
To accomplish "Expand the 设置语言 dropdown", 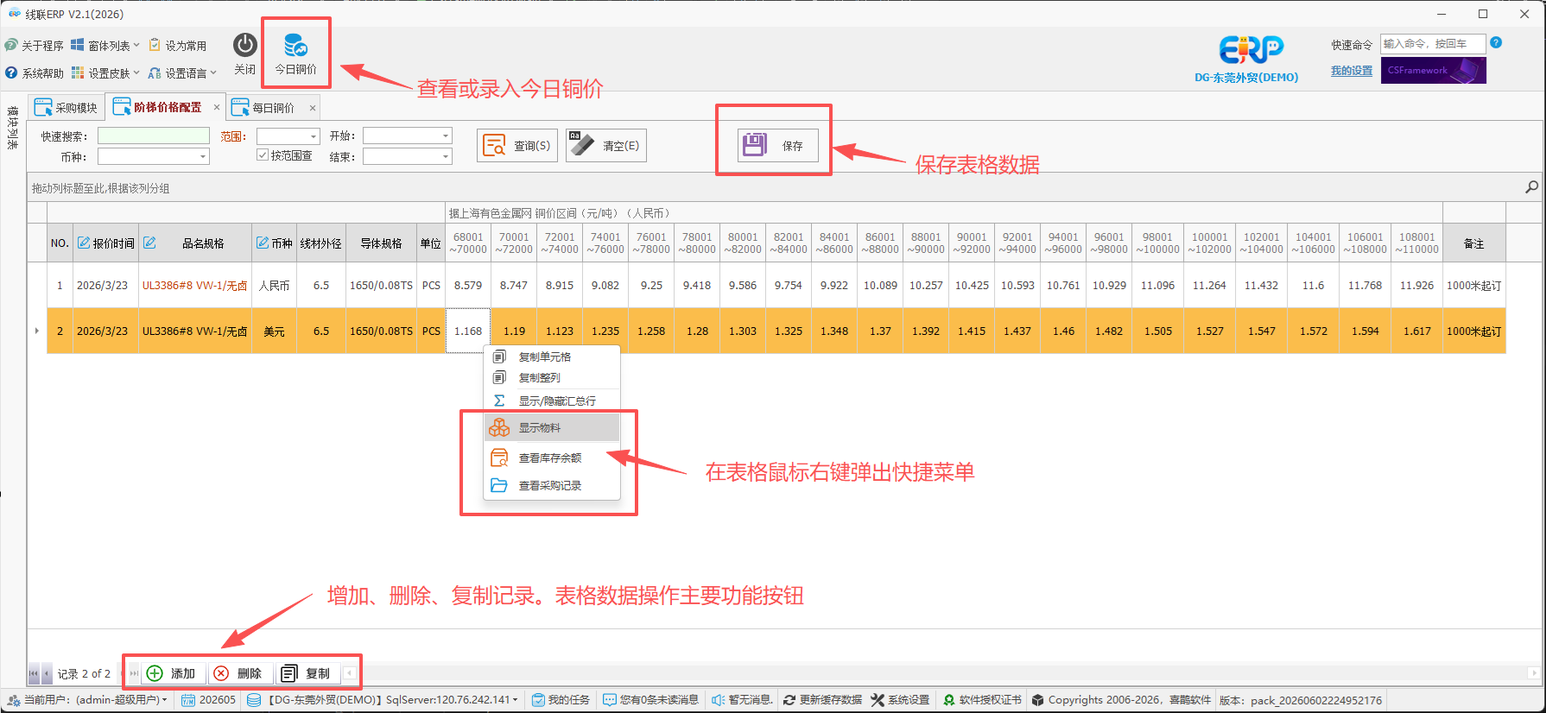I will pos(182,73).
